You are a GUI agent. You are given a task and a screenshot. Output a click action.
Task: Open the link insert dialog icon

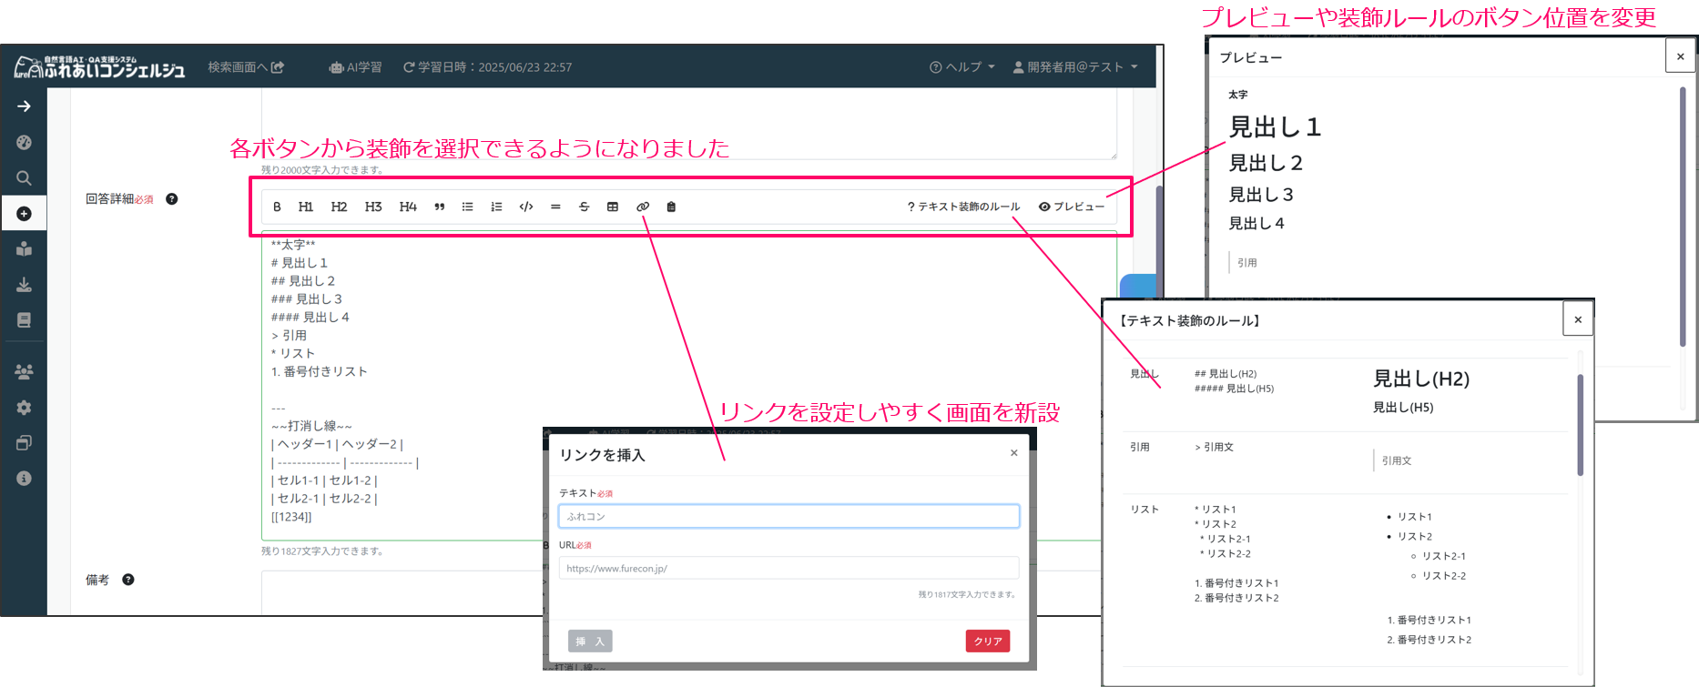(x=643, y=207)
